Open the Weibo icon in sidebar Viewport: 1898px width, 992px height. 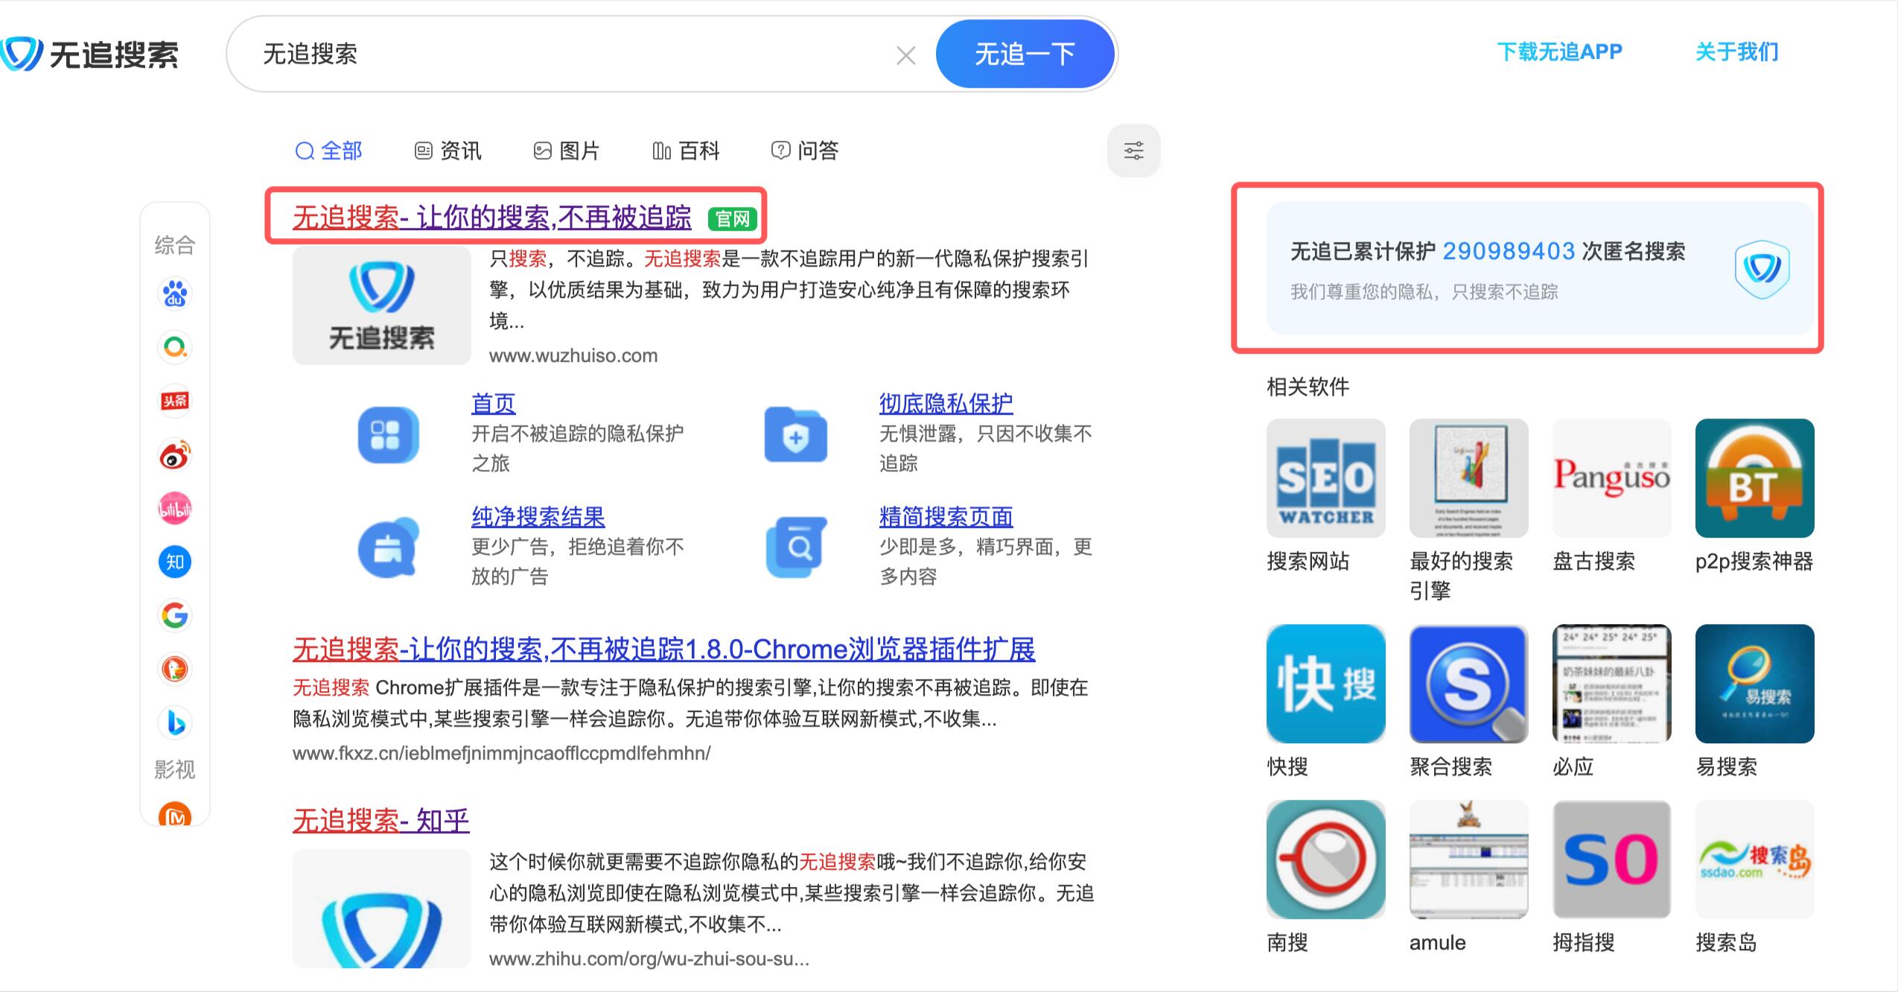tap(175, 455)
